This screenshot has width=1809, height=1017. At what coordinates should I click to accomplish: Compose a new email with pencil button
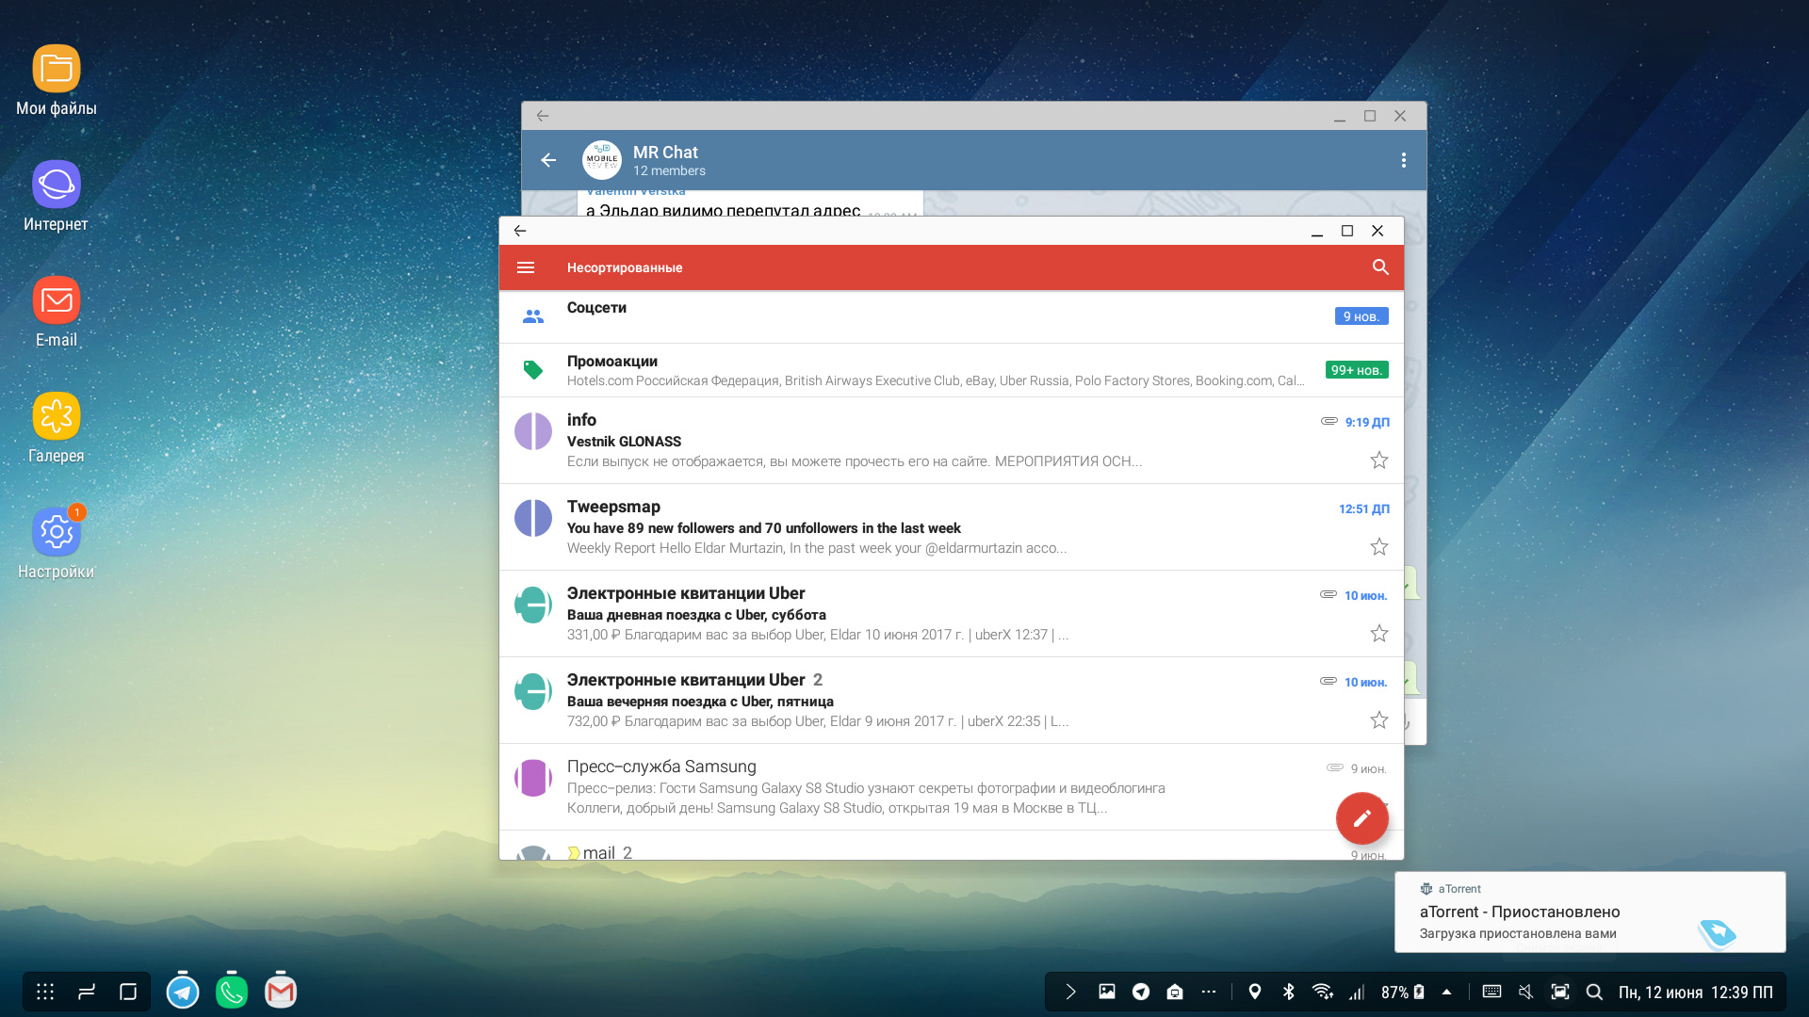(1361, 818)
